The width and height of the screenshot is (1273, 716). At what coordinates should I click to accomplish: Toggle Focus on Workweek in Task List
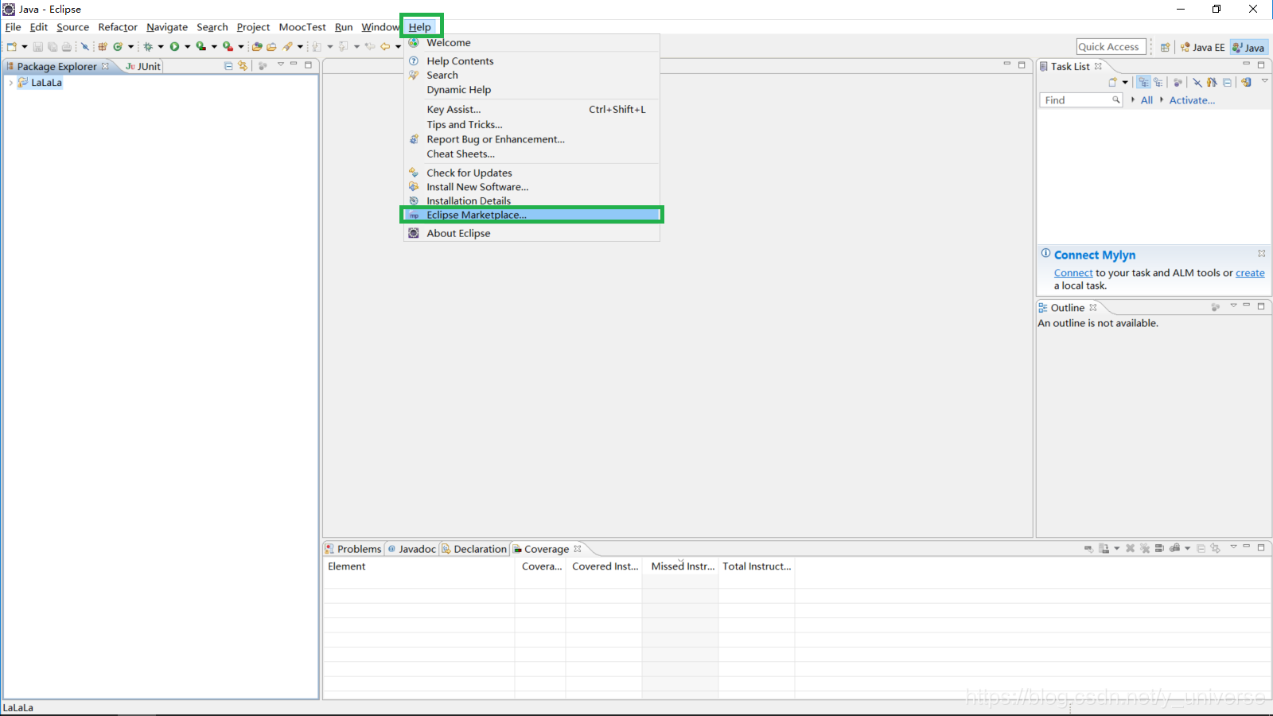1178,82
